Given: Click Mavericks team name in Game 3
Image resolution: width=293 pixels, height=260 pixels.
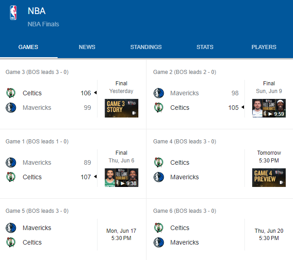Looking at the screenshot, I should 37,108.
